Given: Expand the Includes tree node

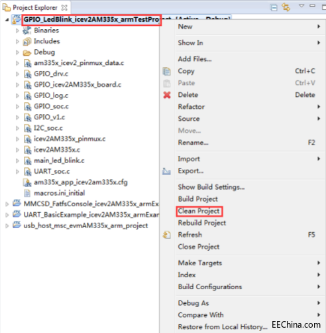Looking at the screenshot, I should pyautogui.click(x=17, y=41).
